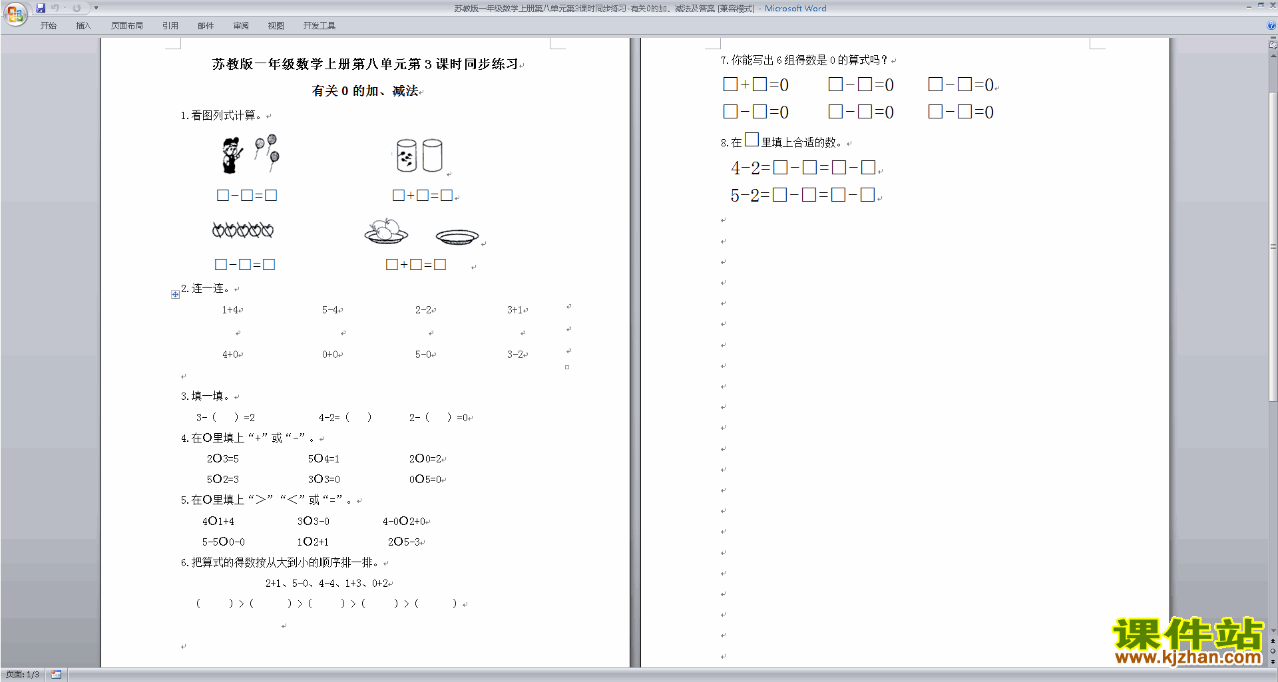Open the 邮件 ribbon tab
The image size is (1278, 682).
pyautogui.click(x=206, y=25)
